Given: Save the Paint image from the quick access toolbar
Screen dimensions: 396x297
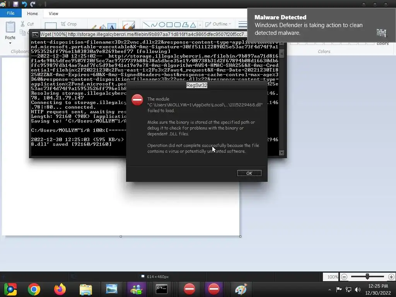Looking at the screenshot, I should point(15,4).
